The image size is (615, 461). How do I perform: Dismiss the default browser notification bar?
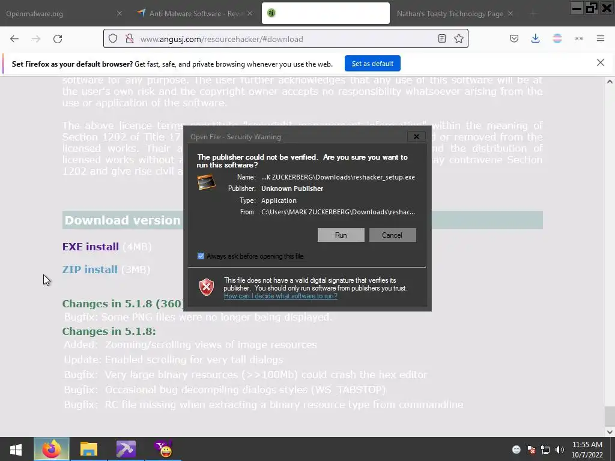click(601, 62)
